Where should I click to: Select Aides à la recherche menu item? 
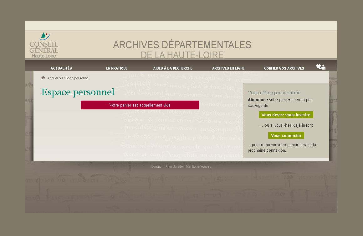click(173, 68)
